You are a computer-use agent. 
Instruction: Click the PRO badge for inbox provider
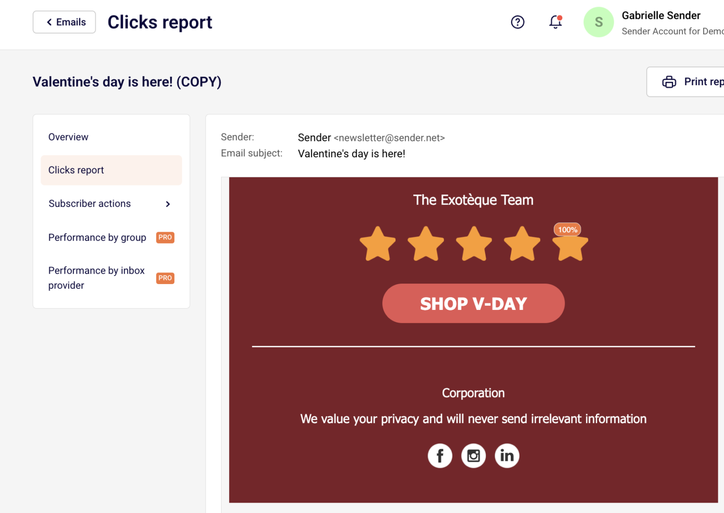tap(165, 278)
